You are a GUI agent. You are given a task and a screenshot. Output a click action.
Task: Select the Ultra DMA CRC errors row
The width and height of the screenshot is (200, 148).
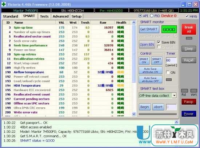coord(67,108)
